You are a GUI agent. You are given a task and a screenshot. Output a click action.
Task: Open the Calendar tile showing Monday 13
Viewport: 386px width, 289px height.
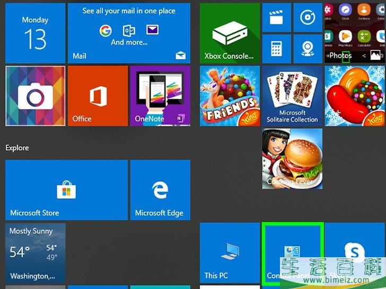[35, 33]
